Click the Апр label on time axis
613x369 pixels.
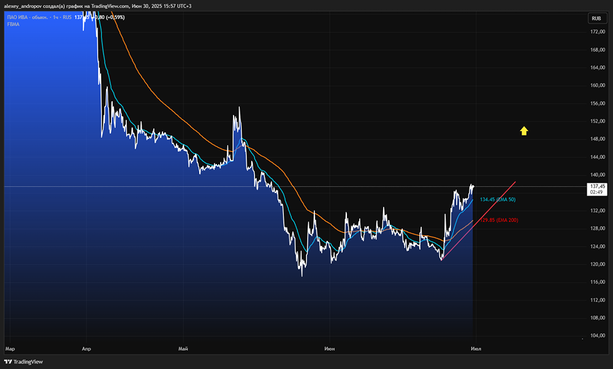pos(86,349)
